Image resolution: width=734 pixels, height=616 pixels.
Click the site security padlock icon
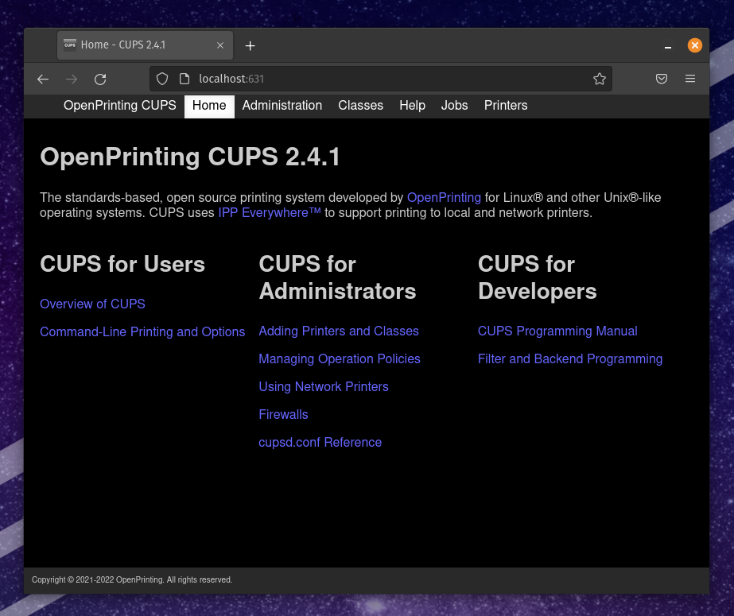tap(185, 79)
